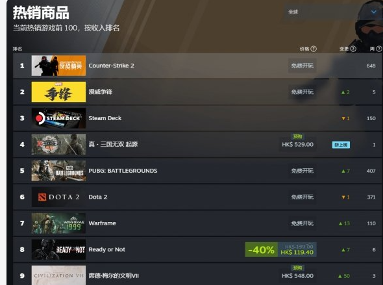Viewport: 383px width, 285px height.
Task: Click the 免费开玩 button for Dota 2
Action: click(x=302, y=197)
